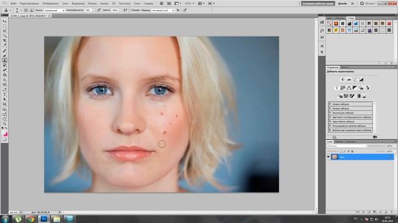Select the Lasso tool in the toolbox
This screenshot has width=398, height=223.
pyautogui.click(x=5, y=31)
